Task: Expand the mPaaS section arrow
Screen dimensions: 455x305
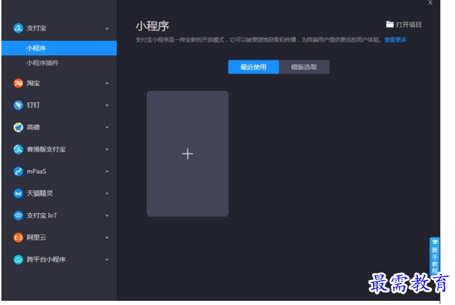Action: coord(107,172)
